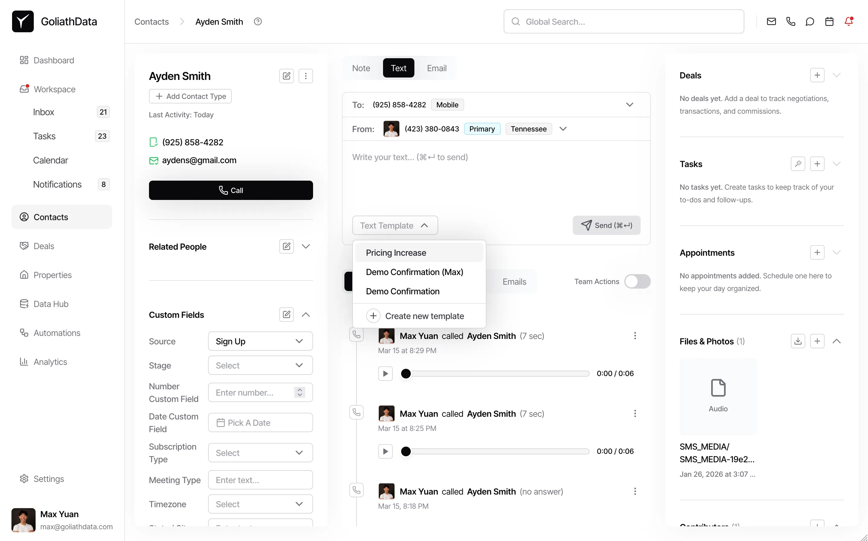
Task: Download files in Files & Photos
Action: (797, 341)
